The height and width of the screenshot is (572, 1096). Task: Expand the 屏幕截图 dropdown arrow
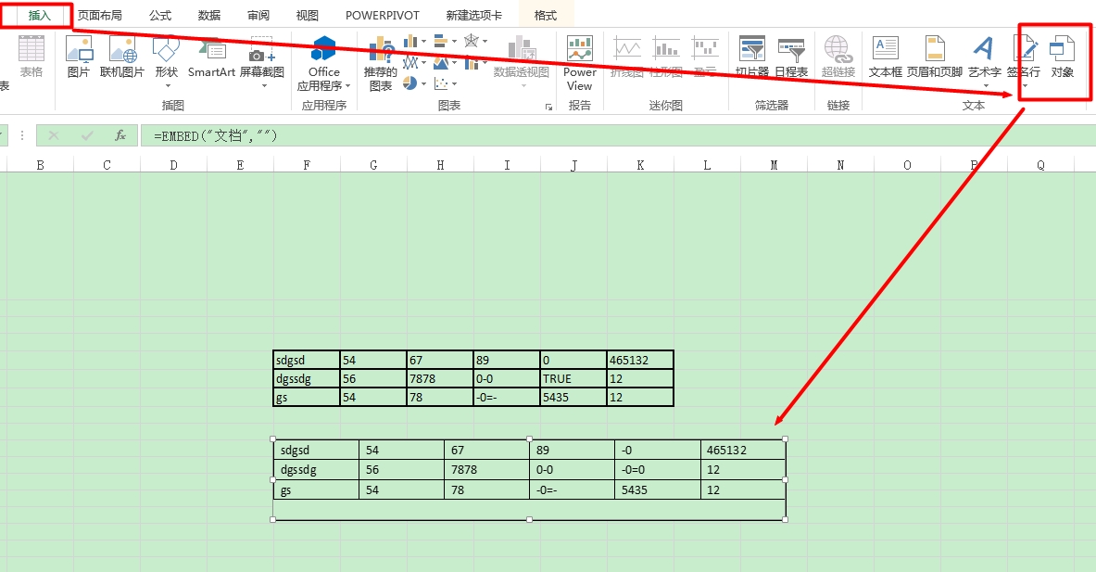pyautogui.click(x=264, y=86)
